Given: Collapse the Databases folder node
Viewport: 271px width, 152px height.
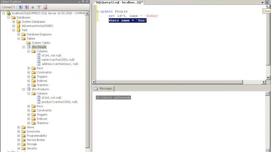Looking at the screenshot, I should tap(8, 17).
